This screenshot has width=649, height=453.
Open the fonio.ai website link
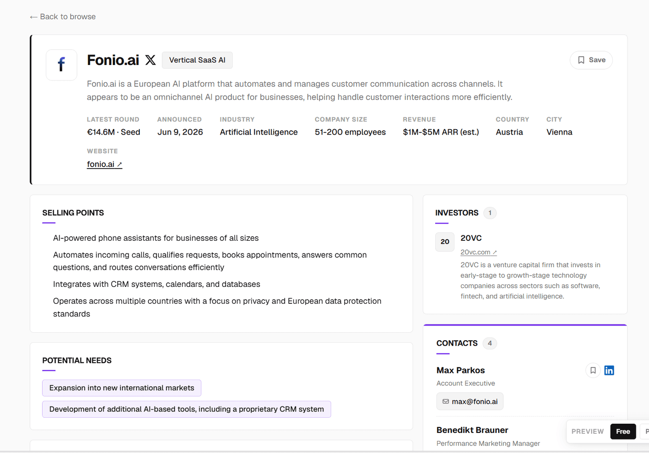coord(104,164)
